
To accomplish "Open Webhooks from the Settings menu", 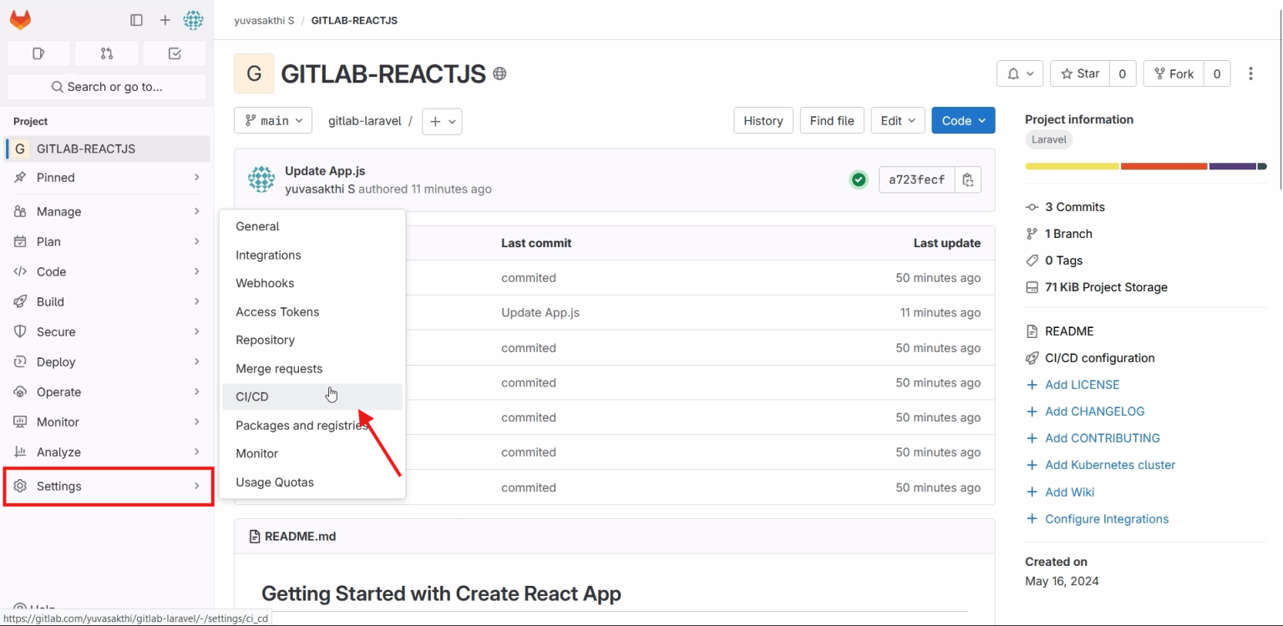I will pos(264,283).
